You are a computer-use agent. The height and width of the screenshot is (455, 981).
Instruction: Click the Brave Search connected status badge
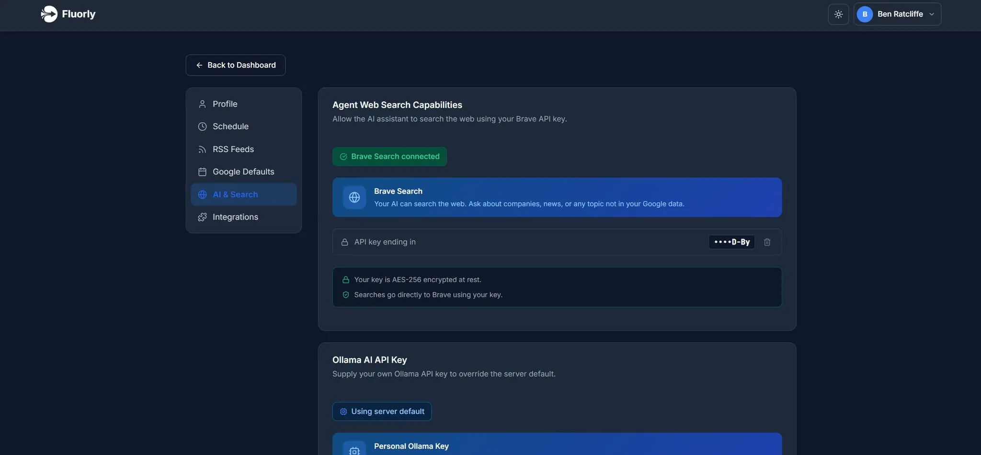[x=389, y=157]
